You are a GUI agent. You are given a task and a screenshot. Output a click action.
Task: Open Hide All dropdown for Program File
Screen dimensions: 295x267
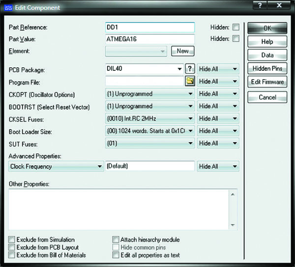218,81
